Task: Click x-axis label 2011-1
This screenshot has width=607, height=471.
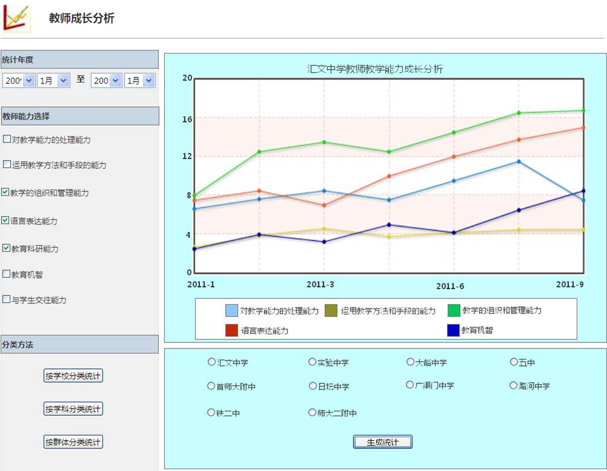Action: [x=201, y=284]
